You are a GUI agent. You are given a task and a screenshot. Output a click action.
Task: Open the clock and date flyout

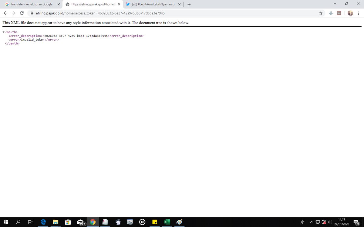point(342,222)
